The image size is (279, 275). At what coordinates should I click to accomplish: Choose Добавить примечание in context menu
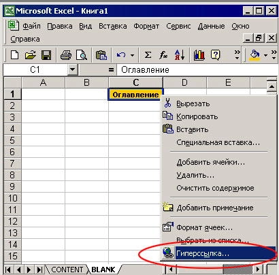[x=218, y=208]
